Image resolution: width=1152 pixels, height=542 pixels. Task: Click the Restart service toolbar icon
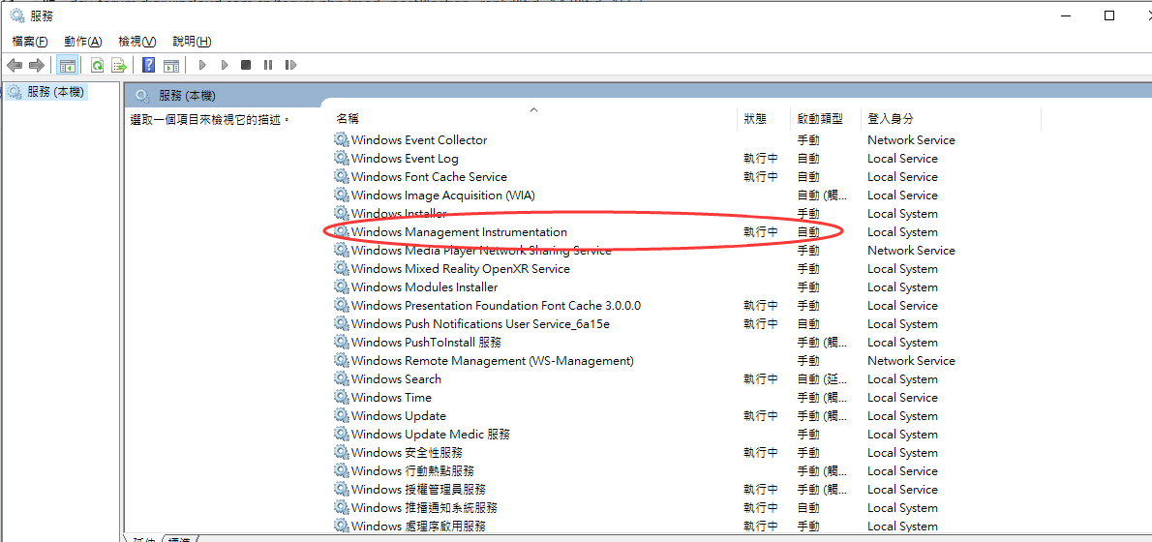coord(290,65)
